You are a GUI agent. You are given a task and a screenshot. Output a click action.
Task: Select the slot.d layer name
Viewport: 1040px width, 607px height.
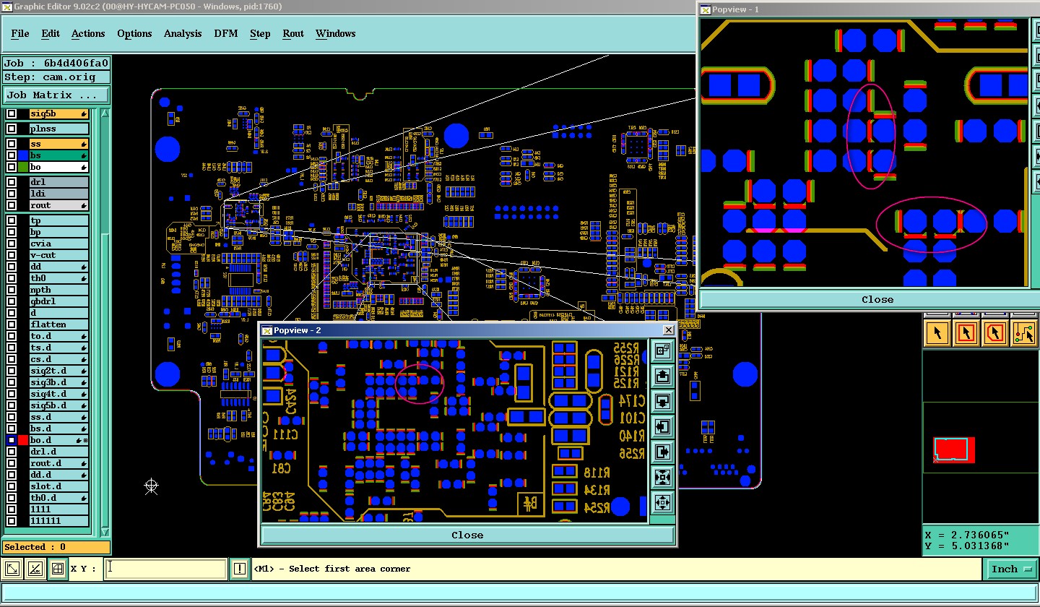click(58, 486)
